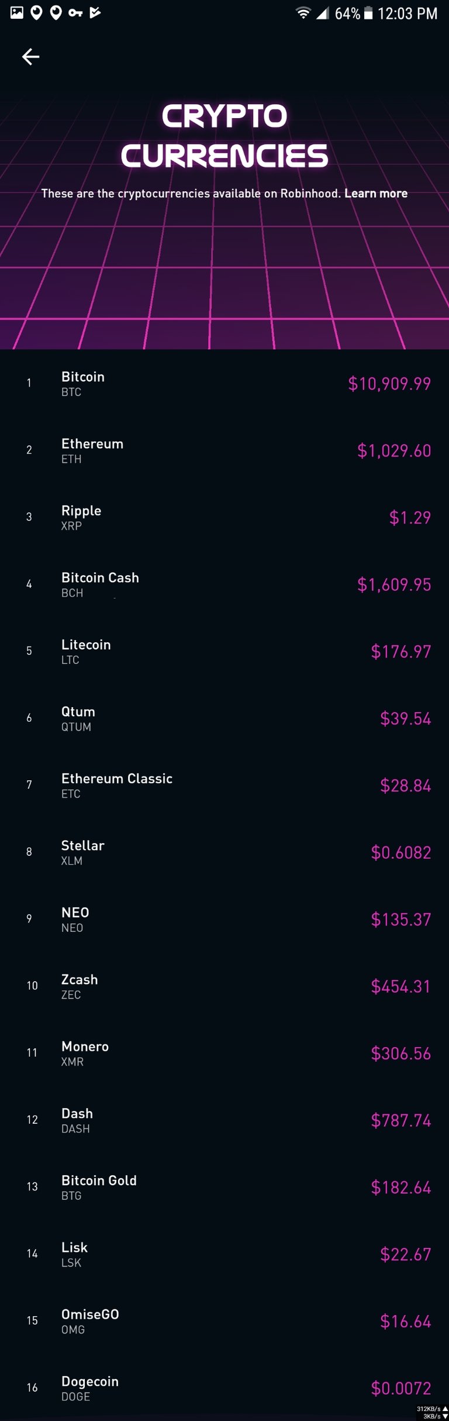Tap the back arrow icon
Viewport: 449px width, 1421px height.
pos(30,56)
